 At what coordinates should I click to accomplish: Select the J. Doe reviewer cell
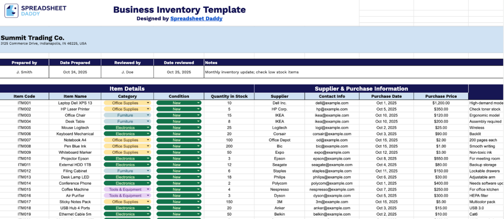127,72
